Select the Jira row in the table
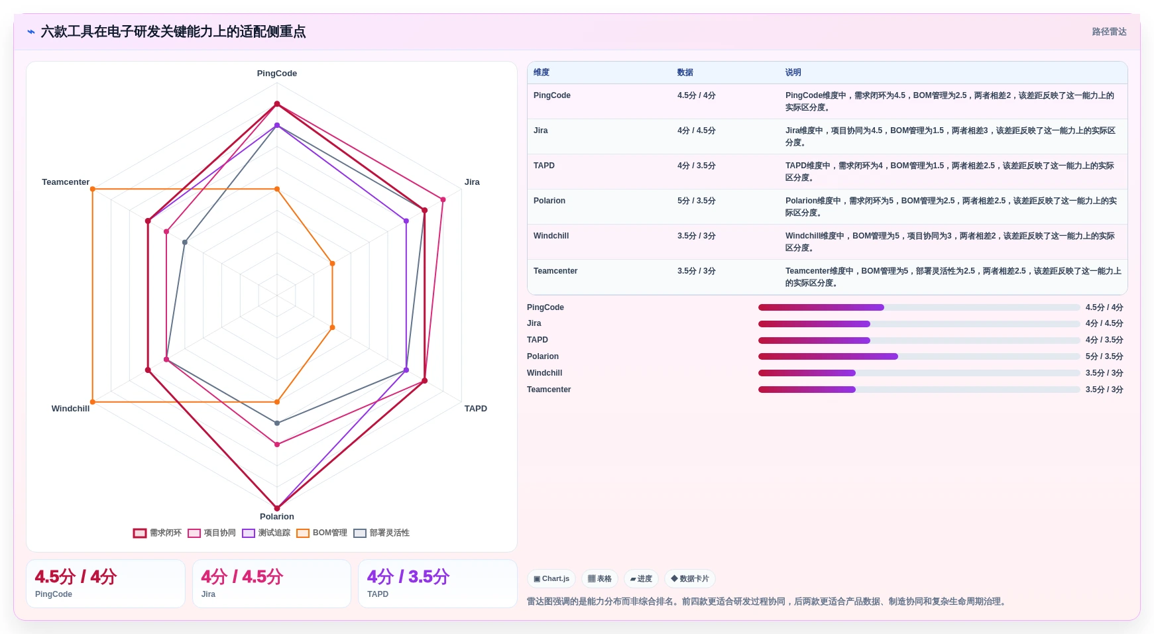Image resolution: width=1154 pixels, height=634 pixels. [x=827, y=136]
